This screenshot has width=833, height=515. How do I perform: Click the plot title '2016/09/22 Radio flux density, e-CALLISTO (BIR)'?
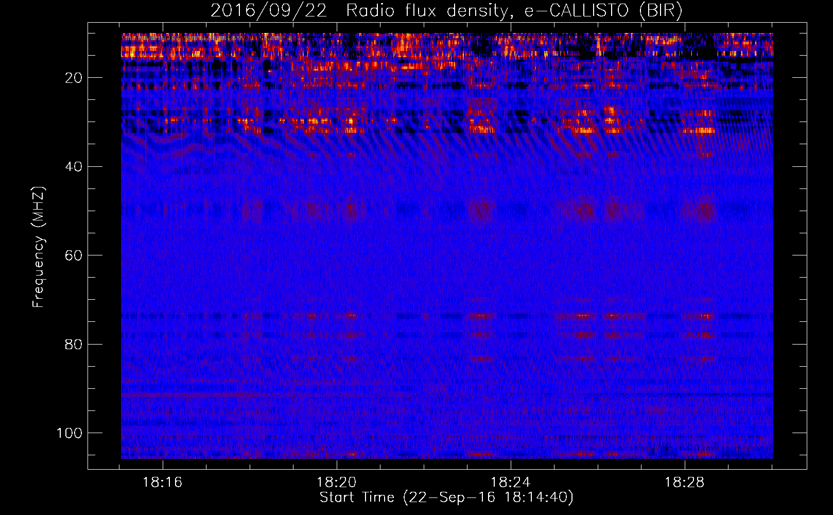click(446, 11)
